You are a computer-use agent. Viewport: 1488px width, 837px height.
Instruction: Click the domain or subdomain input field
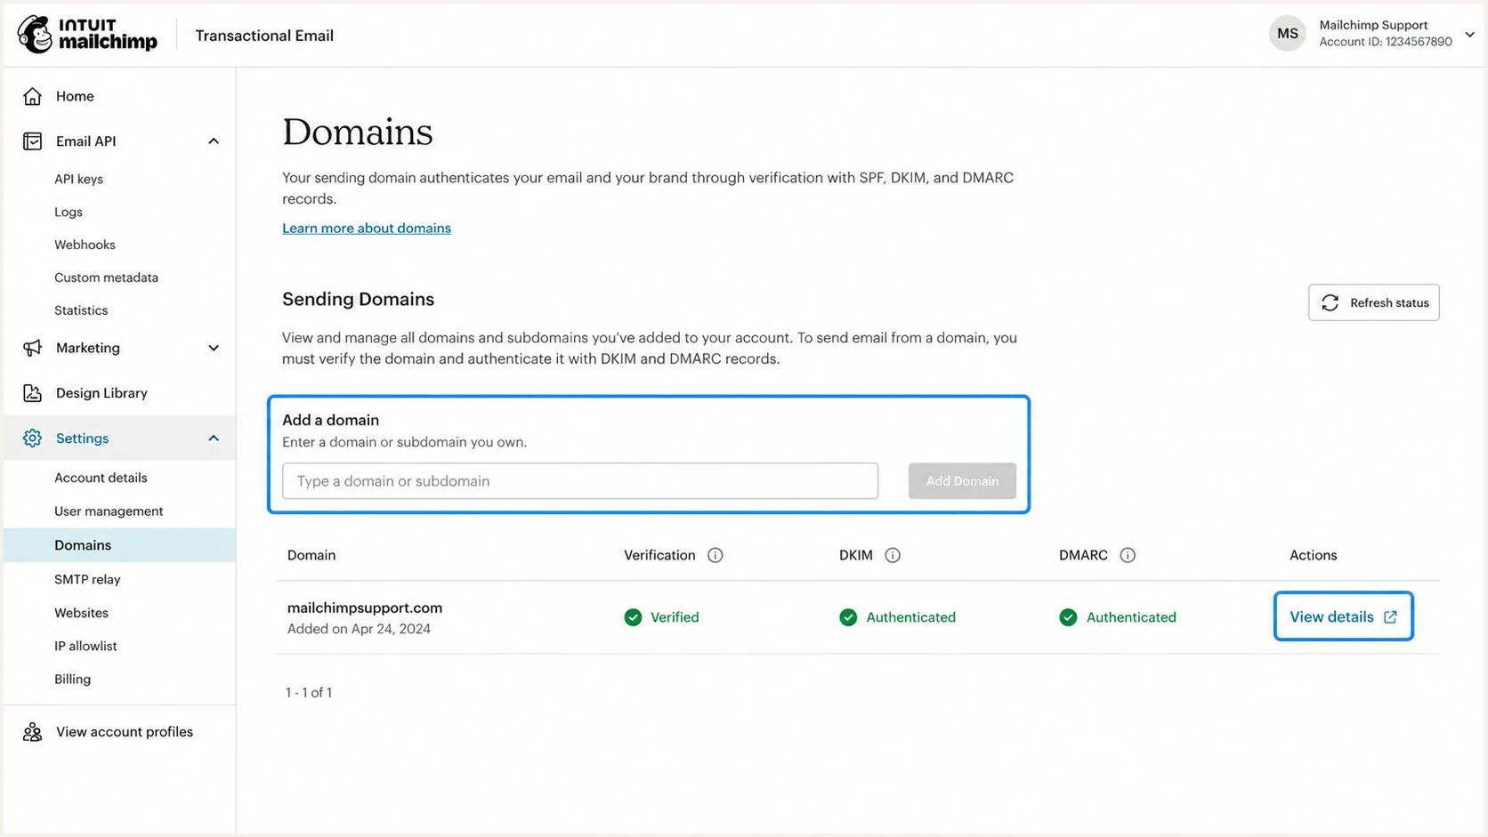[580, 481]
